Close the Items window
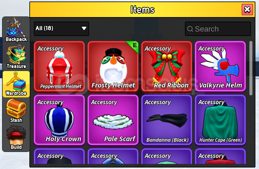This screenshot has height=169, width=259. pos(247,10)
